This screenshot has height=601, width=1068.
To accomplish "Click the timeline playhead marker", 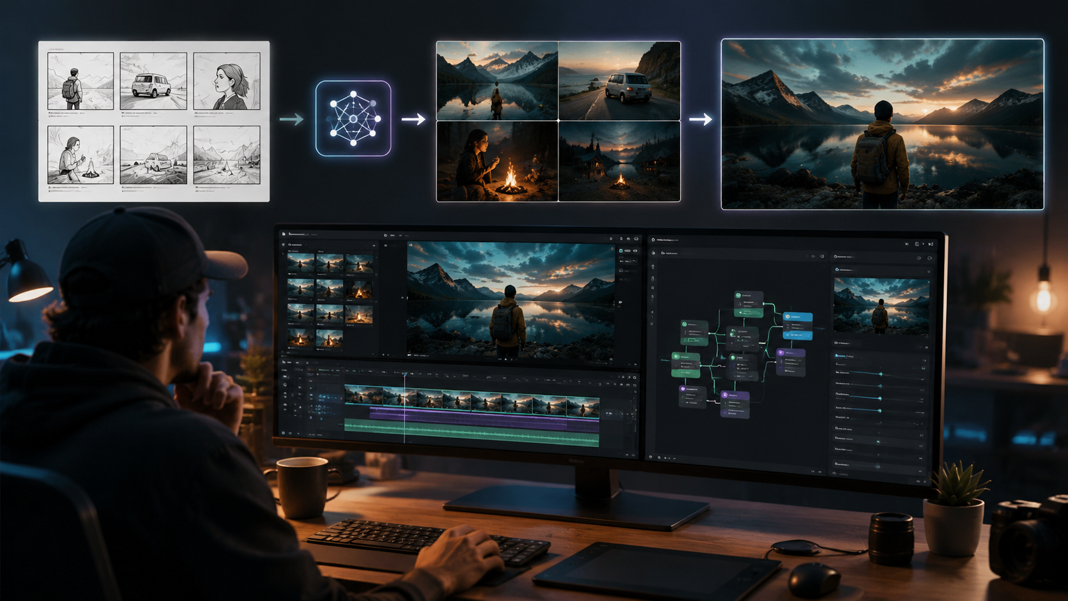I will coord(404,374).
